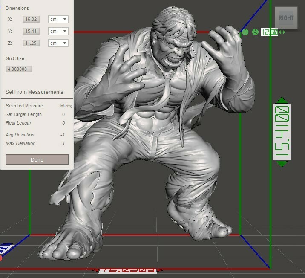Open the X dimension unit dropdown
The image size is (305, 278).
58,19
